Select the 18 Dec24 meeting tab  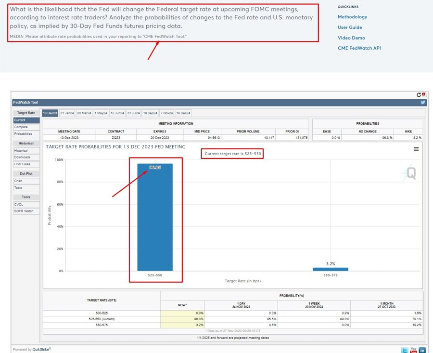(183, 113)
